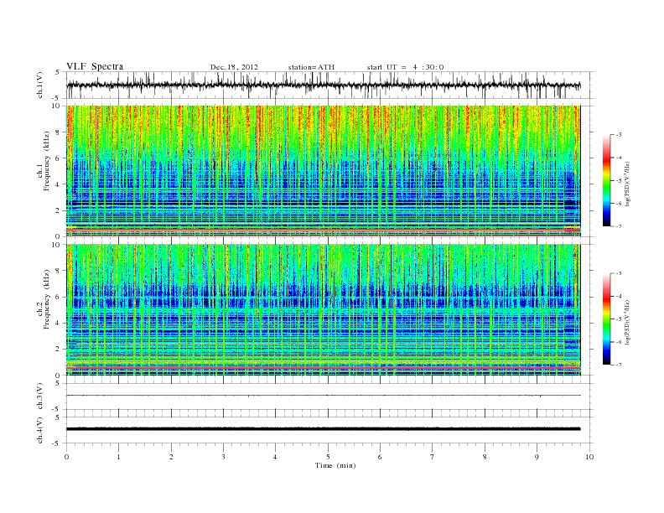Click time axis tick label "6"
664x513 pixels.
(x=380, y=457)
